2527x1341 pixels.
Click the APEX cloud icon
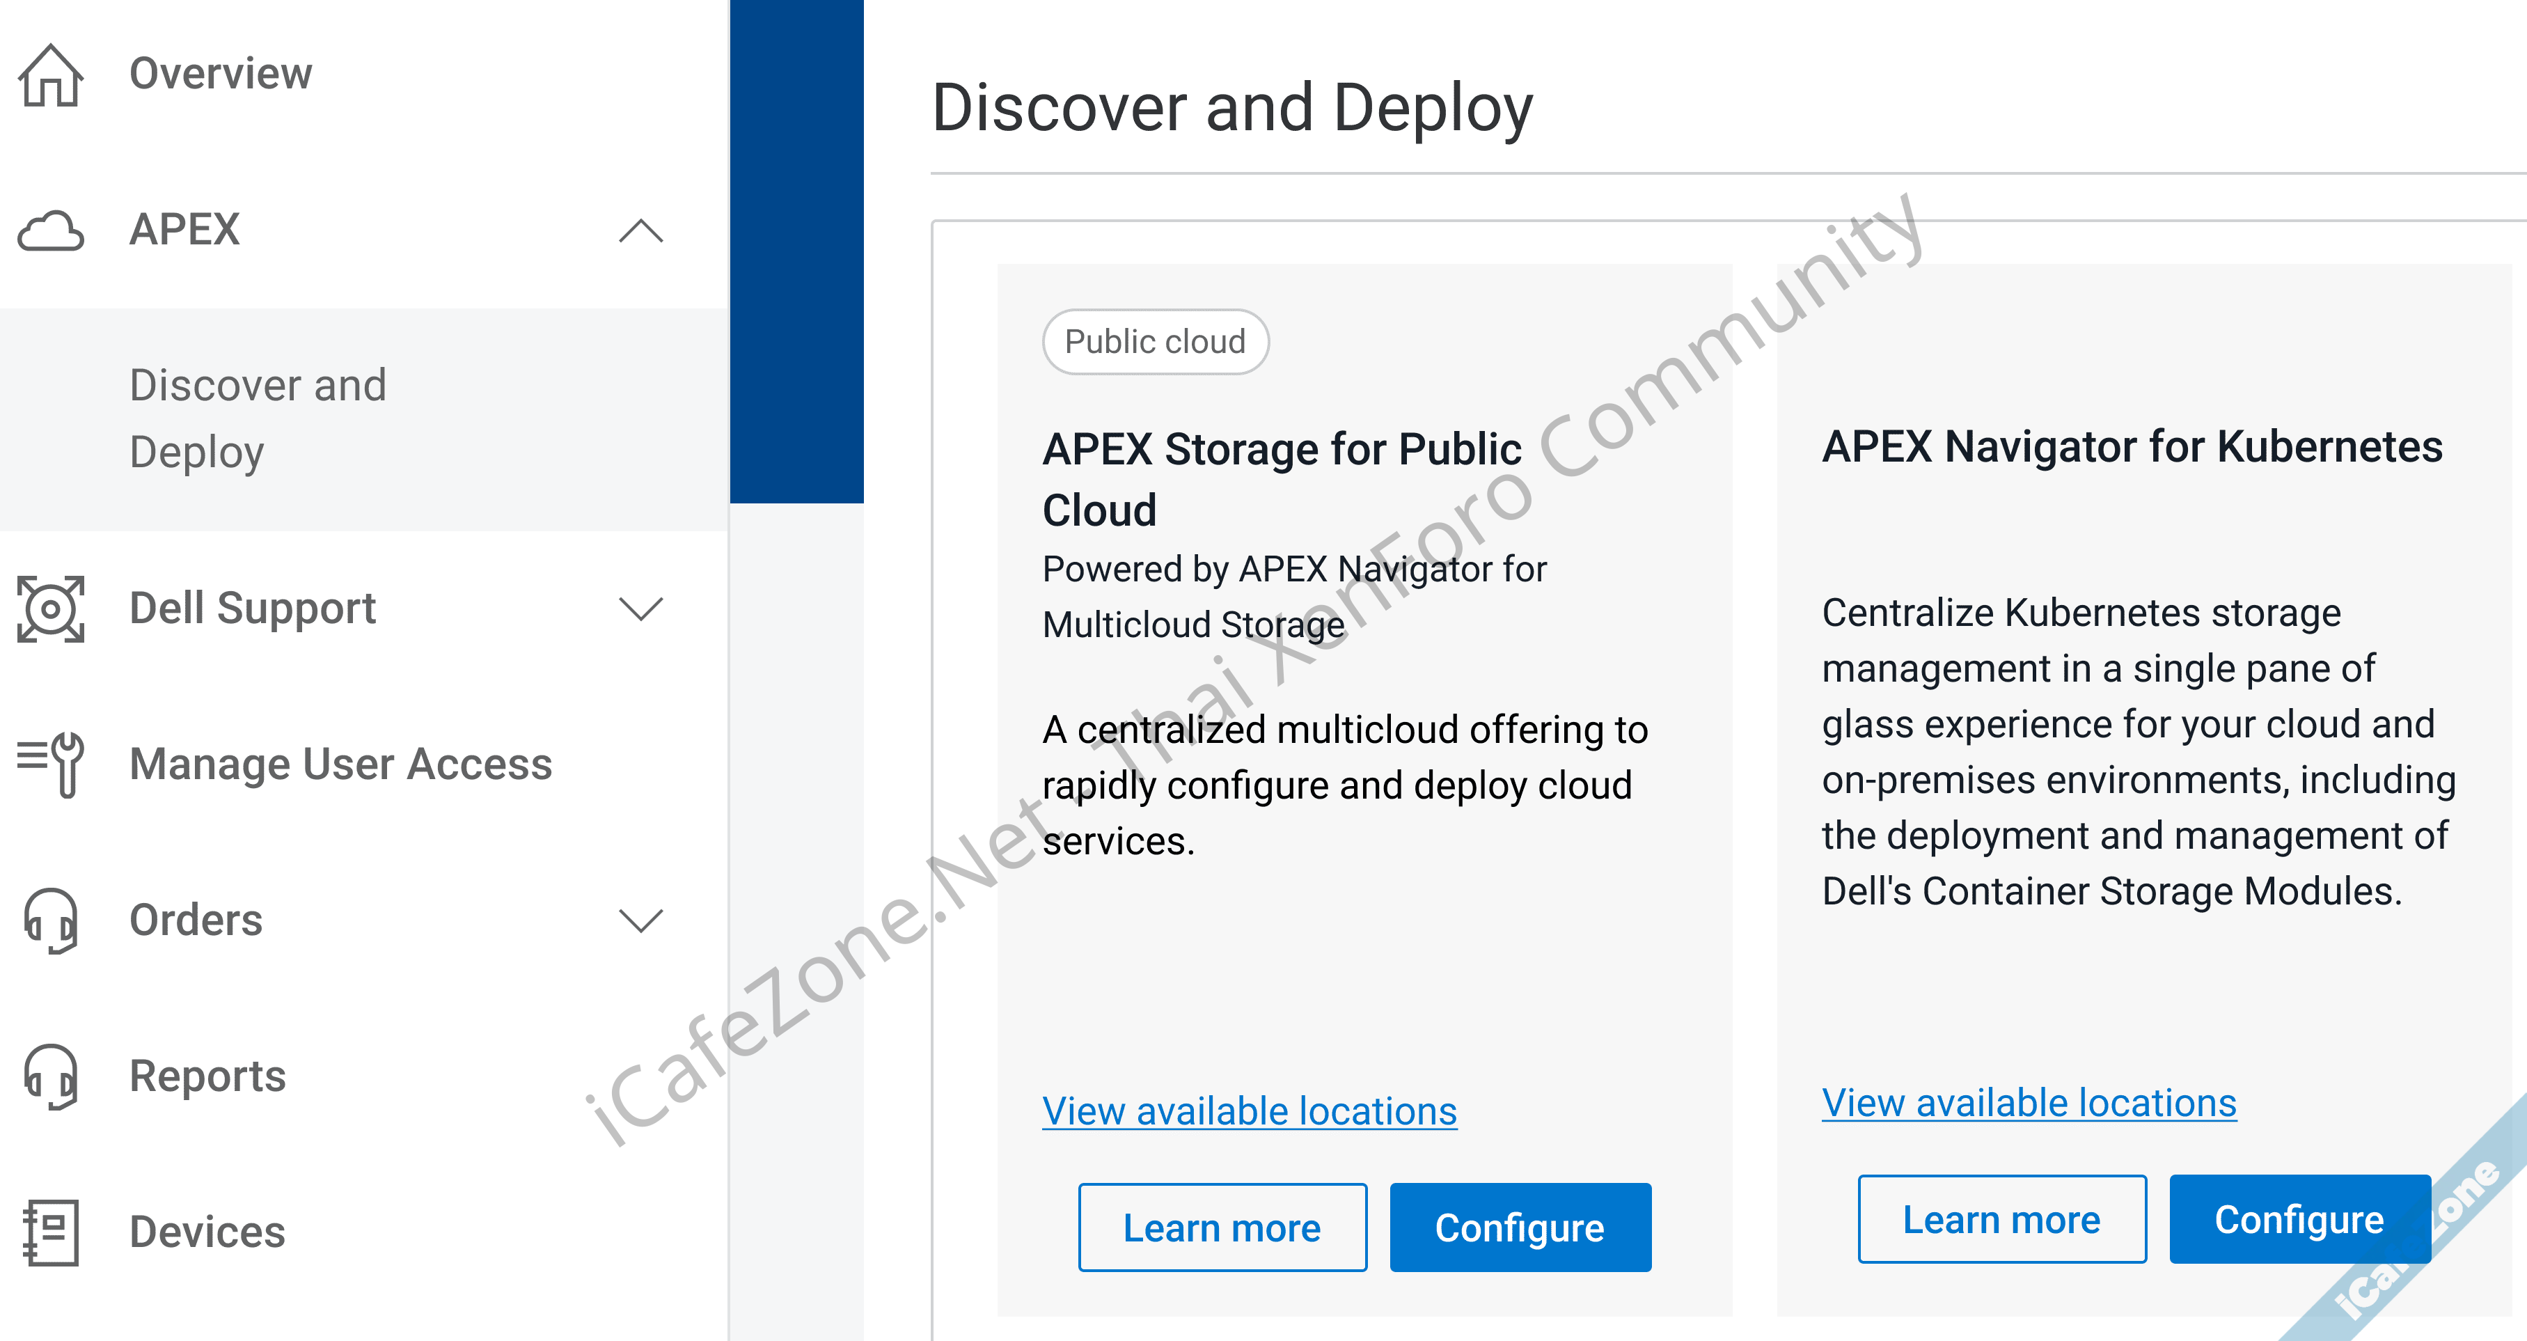(51, 230)
